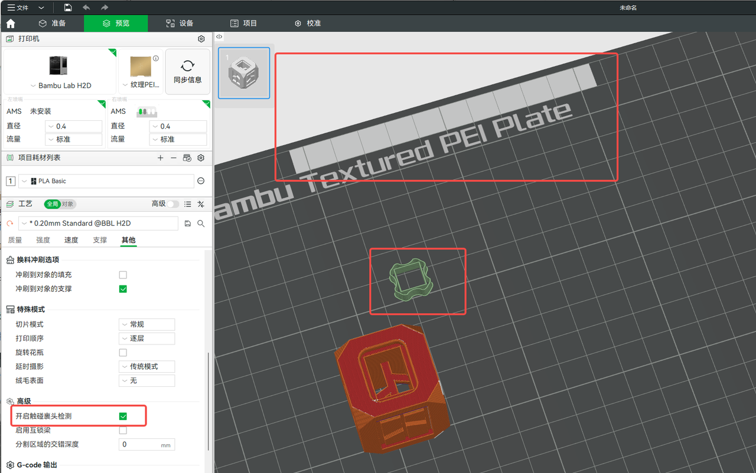This screenshot has height=473, width=756.
Task: Undo the last action
Action: pos(86,8)
